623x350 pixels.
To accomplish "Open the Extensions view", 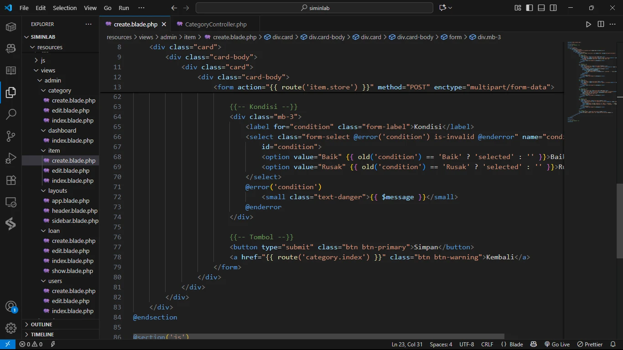I will pos(11,180).
